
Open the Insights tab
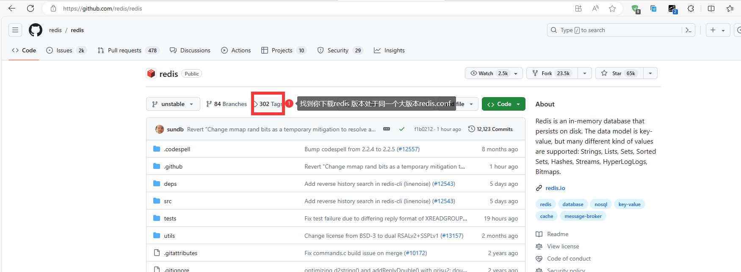(389, 50)
